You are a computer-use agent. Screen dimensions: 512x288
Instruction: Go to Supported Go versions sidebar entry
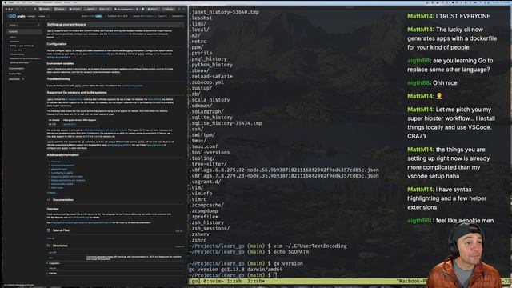coord(25,58)
